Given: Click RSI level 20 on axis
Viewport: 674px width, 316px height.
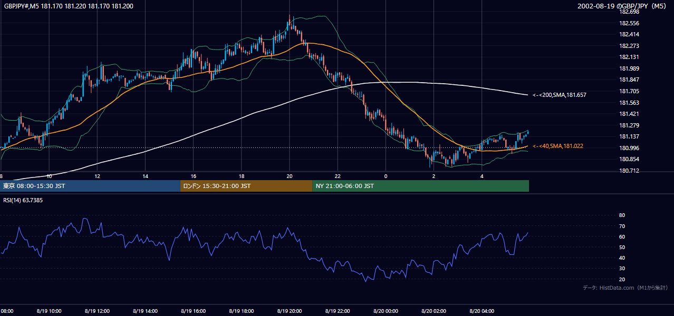Looking at the screenshot, I should point(622,279).
